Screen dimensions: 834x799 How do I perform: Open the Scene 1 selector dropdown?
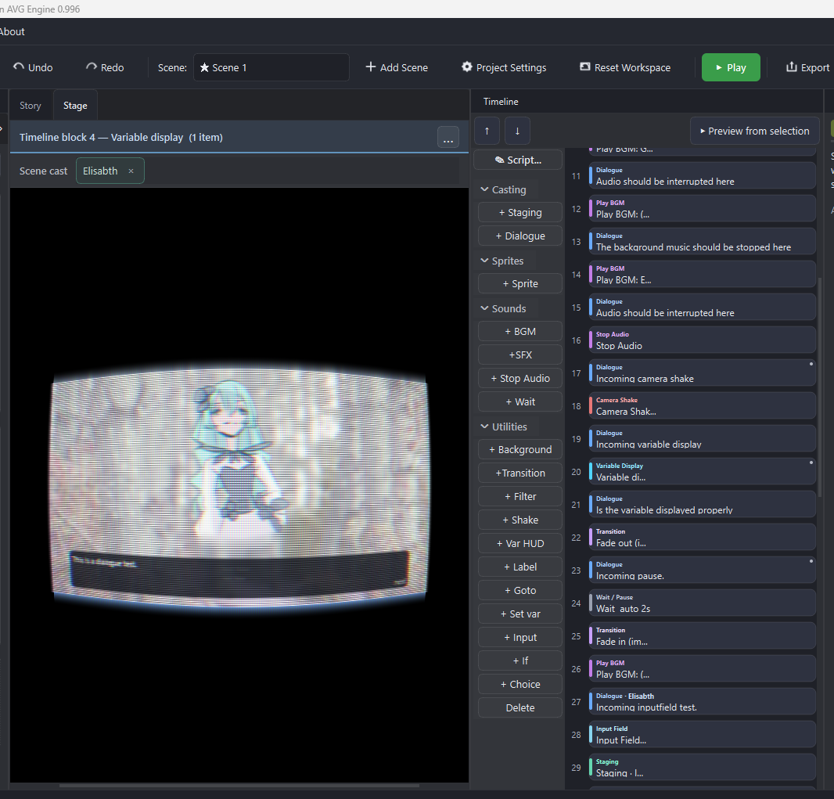pyautogui.click(x=271, y=67)
